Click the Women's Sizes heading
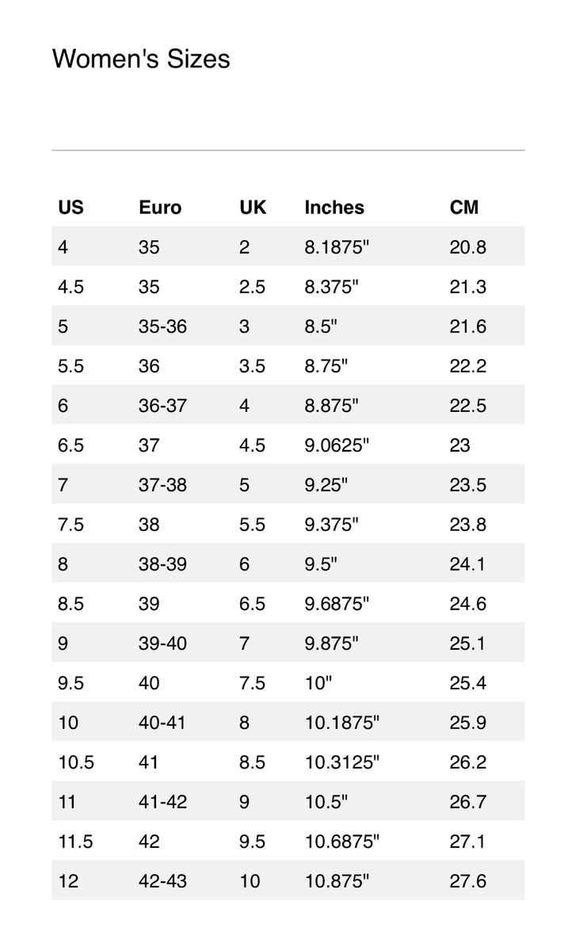This screenshot has width=583, height=939. pos(141,59)
